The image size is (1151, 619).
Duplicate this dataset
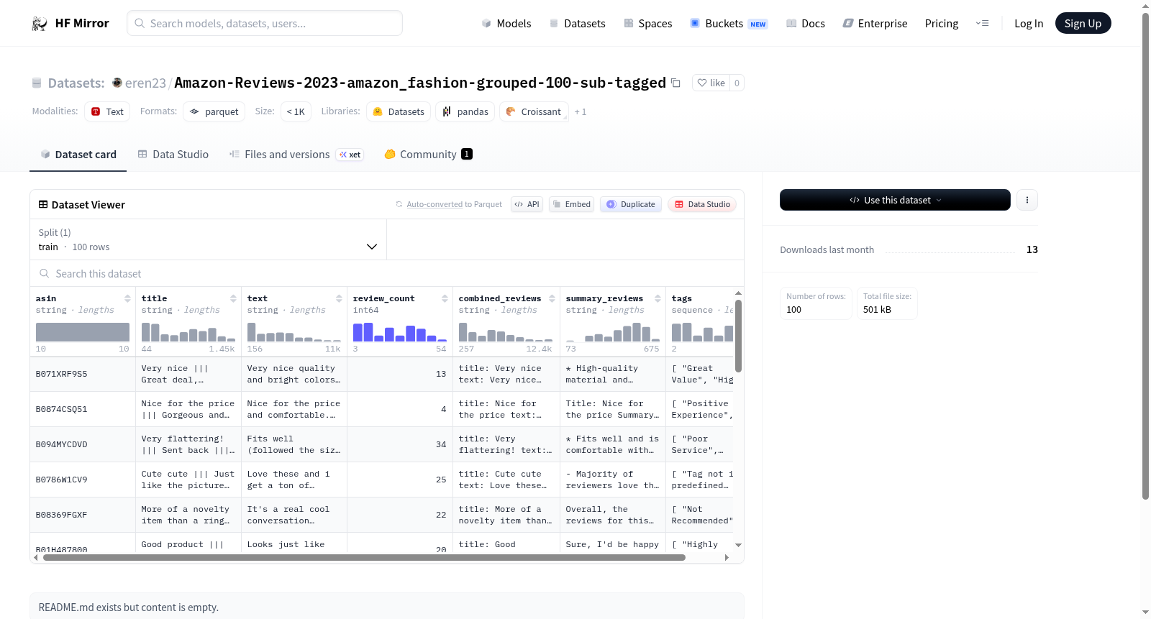631,204
